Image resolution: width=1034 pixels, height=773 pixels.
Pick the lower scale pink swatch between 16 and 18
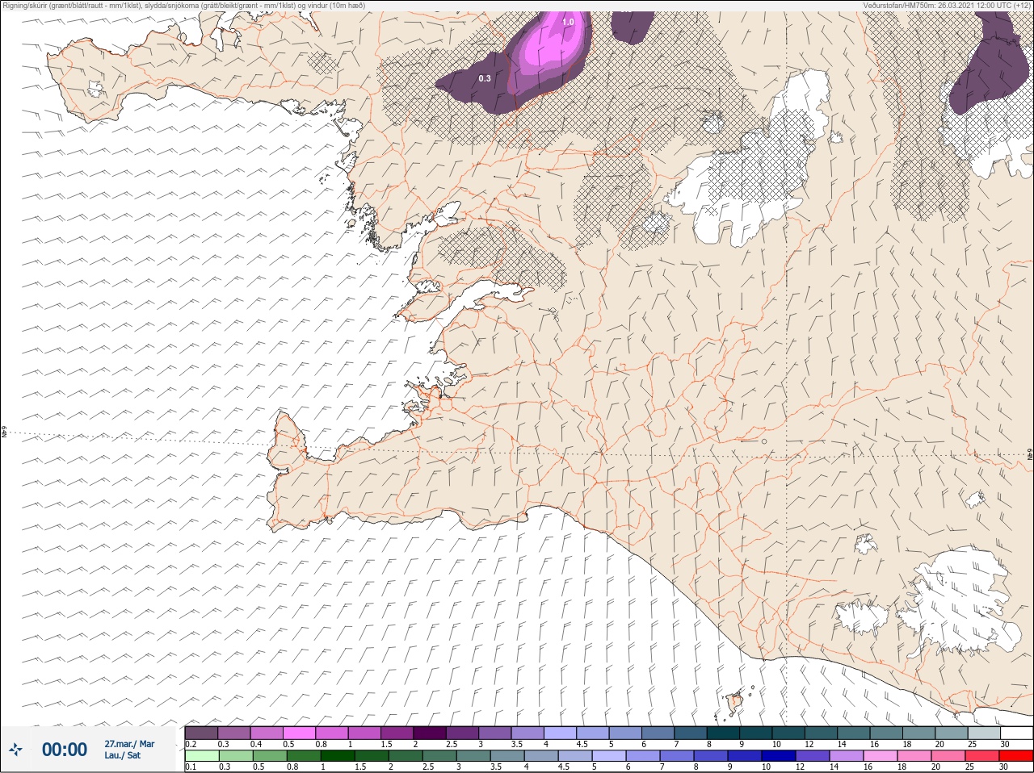(x=881, y=756)
